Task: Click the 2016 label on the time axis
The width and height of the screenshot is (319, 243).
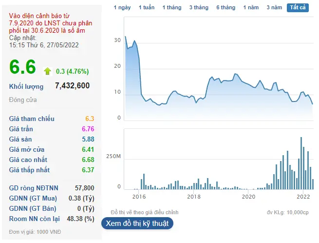Action: point(139,197)
